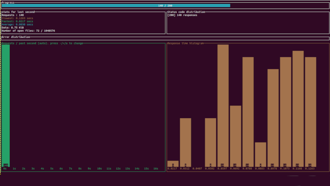Click the histogram bar above 0.0978
Screen dimensions: 330x186
point(273,118)
